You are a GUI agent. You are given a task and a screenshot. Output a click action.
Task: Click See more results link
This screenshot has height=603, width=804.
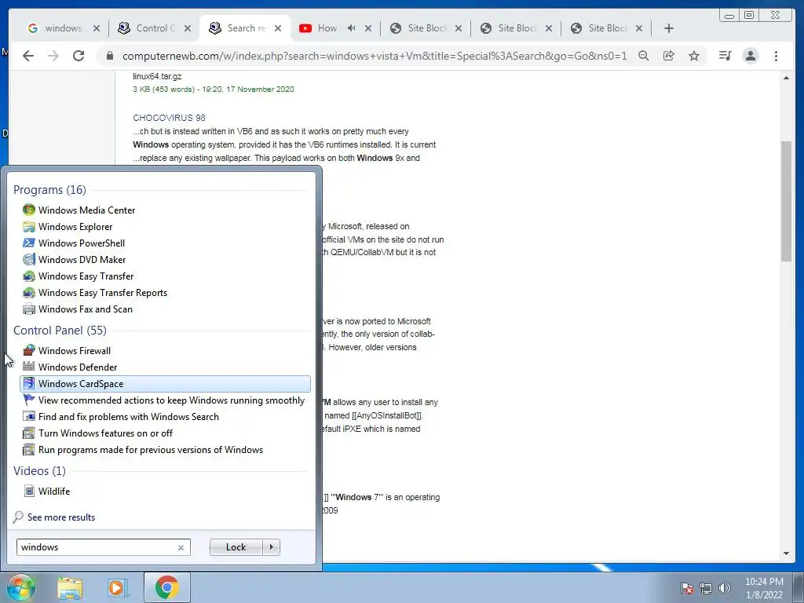61,517
